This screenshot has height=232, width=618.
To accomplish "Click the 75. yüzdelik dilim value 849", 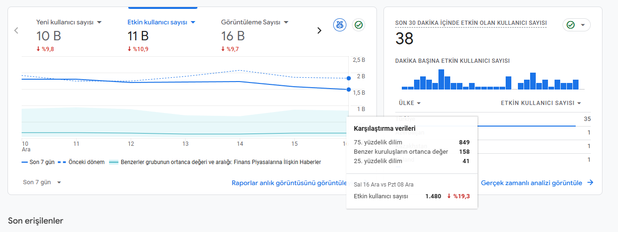I will tap(464, 142).
